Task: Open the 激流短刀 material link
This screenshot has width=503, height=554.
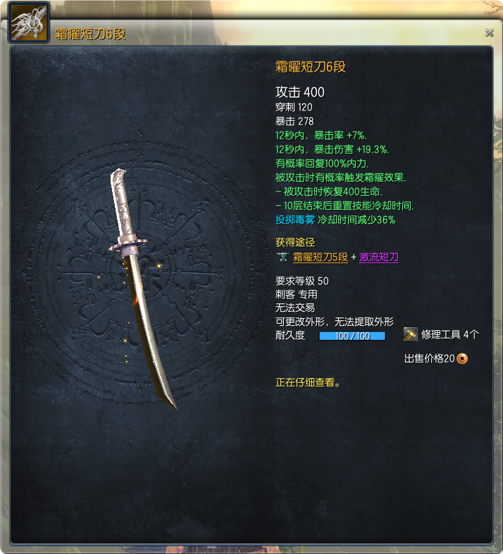Action: pos(378,257)
